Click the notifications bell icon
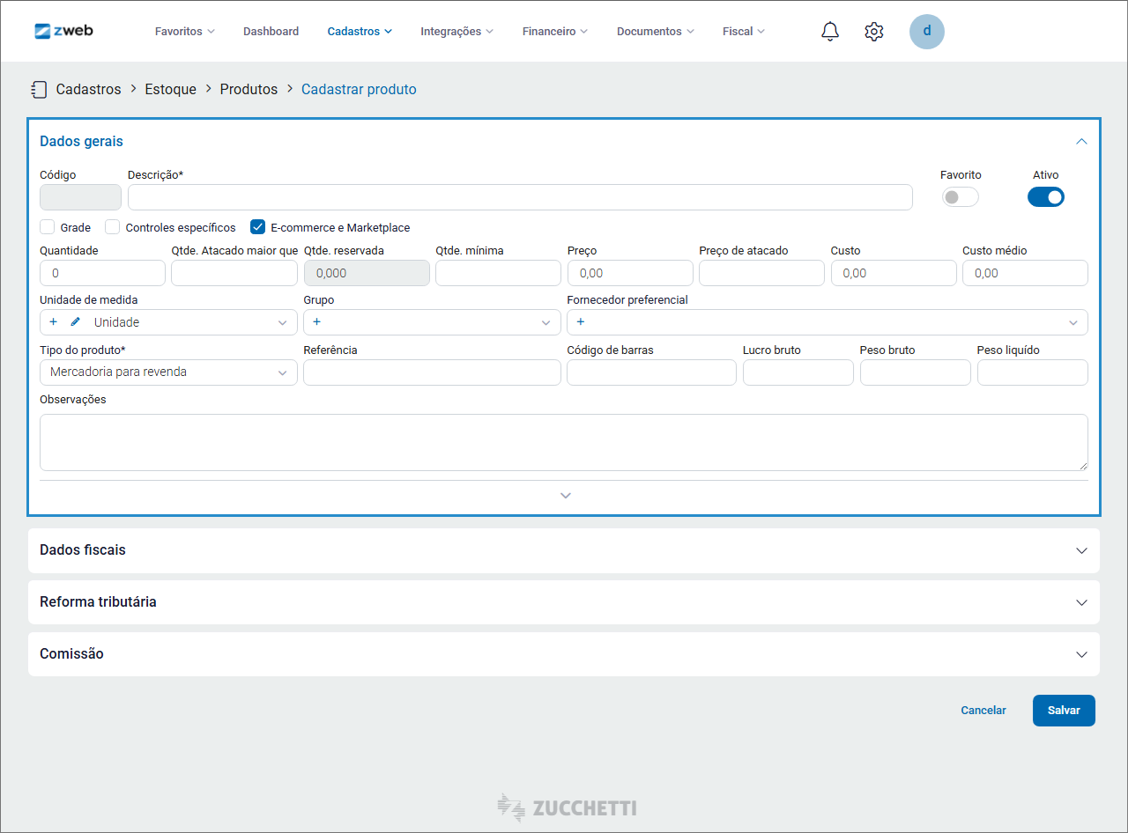The width and height of the screenshot is (1128, 833). click(829, 32)
